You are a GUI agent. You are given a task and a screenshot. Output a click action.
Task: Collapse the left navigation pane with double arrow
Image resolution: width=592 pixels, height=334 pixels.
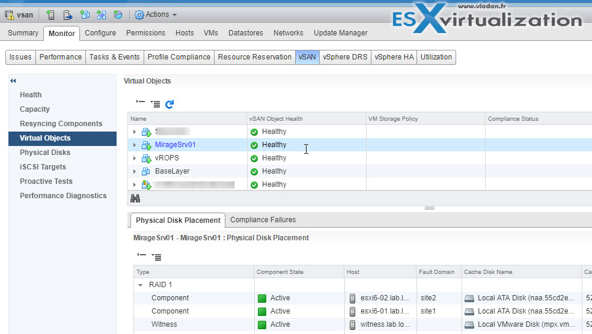click(13, 80)
